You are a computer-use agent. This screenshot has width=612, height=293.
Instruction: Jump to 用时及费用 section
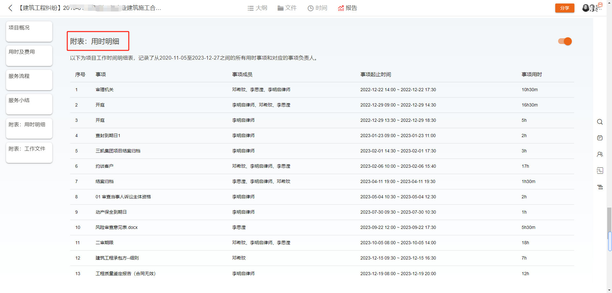pos(29,55)
